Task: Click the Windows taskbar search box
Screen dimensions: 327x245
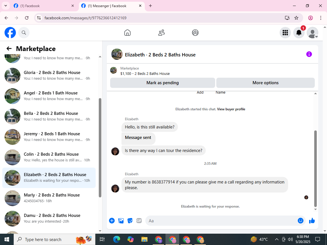Action: click(x=54, y=239)
